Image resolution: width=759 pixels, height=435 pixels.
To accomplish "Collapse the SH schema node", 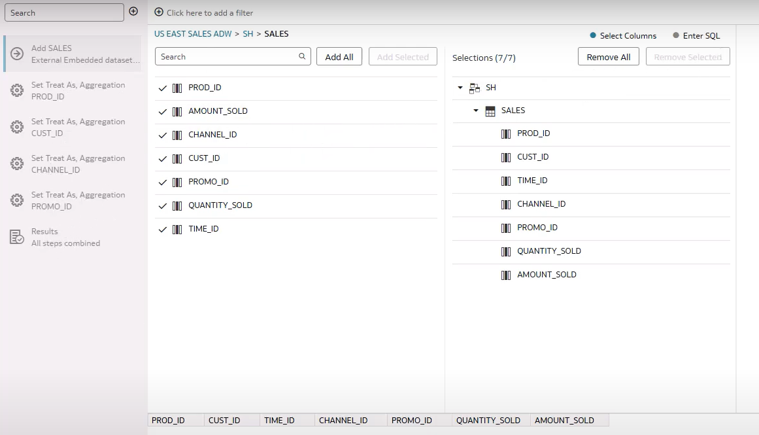I will [460, 88].
